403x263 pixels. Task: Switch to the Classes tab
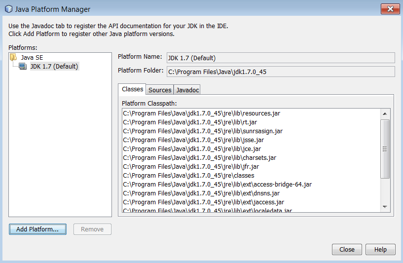132,89
